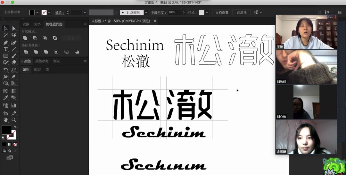
Task: Set paint to None in toolbox
Action: coord(15,144)
